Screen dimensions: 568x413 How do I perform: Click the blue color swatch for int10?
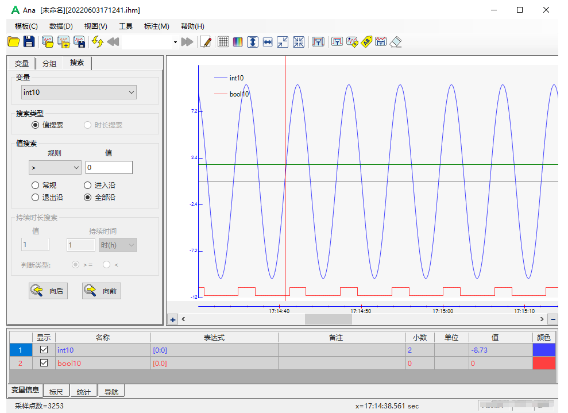(x=544, y=350)
